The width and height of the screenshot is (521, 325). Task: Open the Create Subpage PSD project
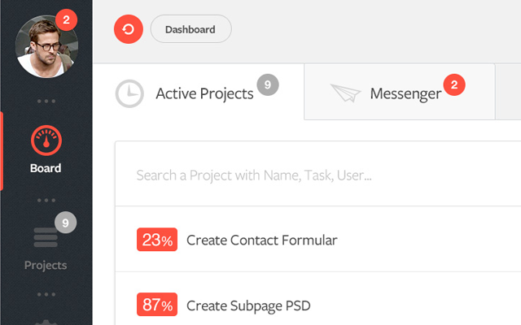tap(247, 305)
